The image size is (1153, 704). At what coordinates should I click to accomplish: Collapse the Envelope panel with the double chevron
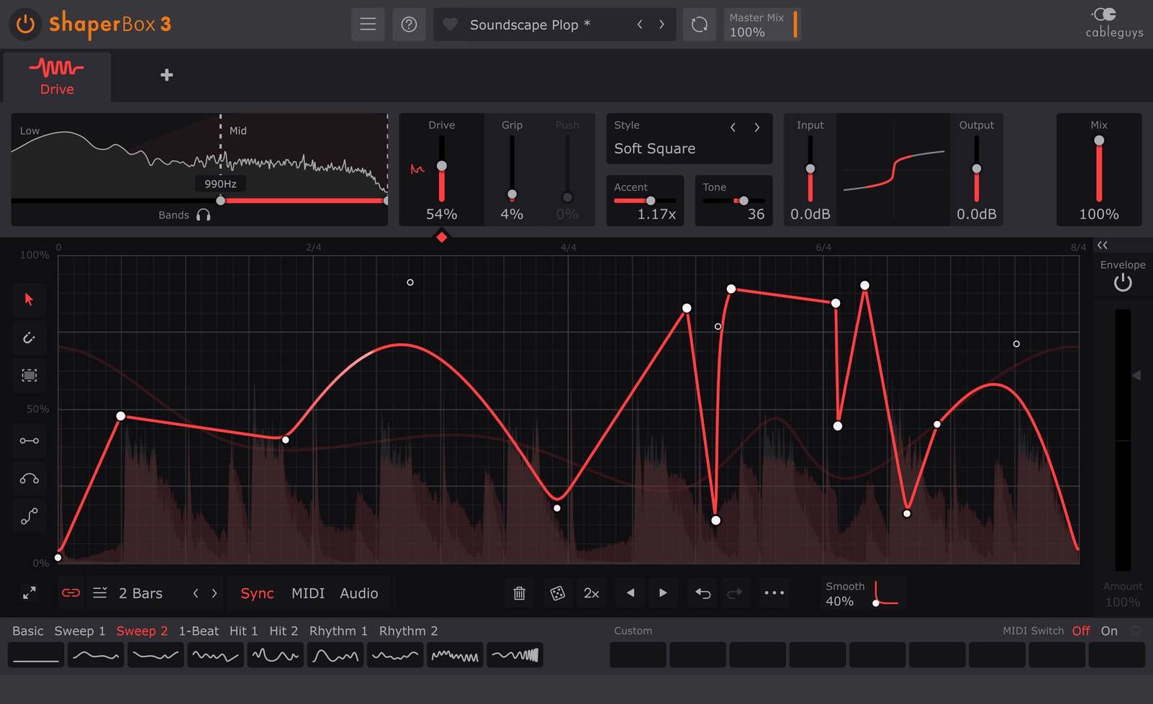point(1102,245)
